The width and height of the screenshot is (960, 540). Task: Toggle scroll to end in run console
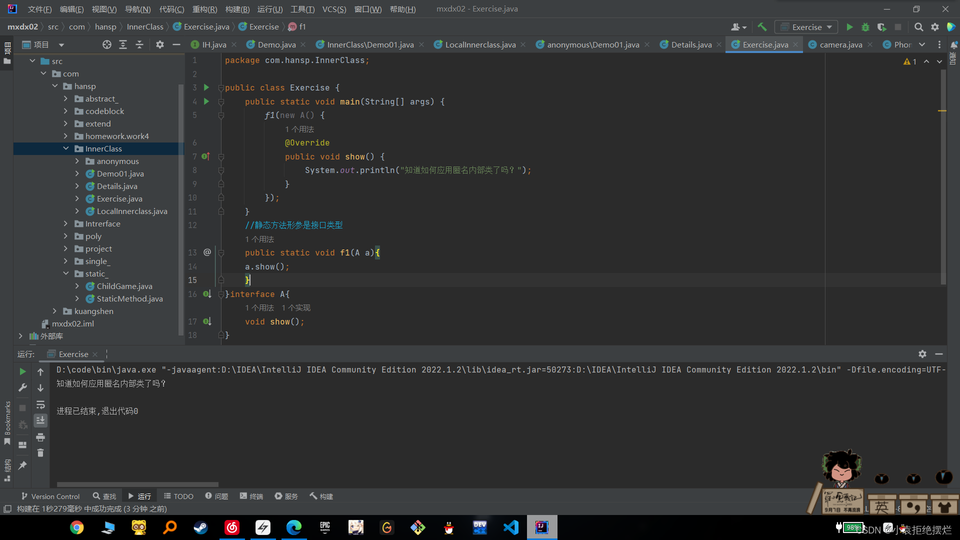click(40, 420)
